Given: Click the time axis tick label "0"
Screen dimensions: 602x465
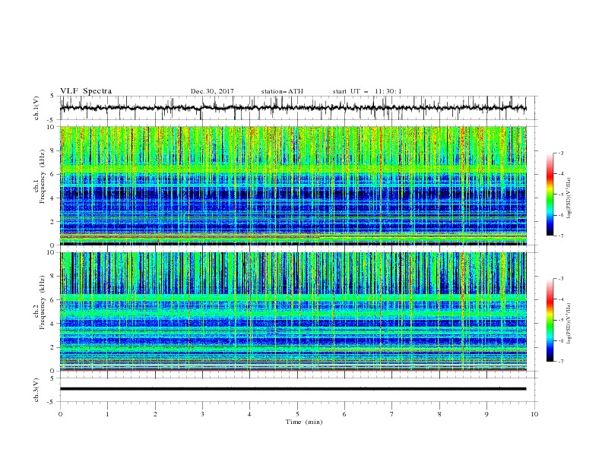Looking at the screenshot, I should coord(60,414).
